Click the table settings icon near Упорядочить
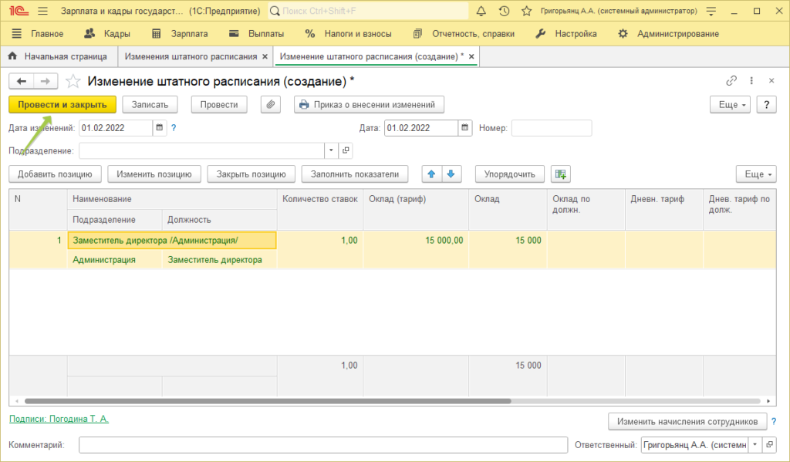The height and width of the screenshot is (462, 790). click(x=560, y=174)
